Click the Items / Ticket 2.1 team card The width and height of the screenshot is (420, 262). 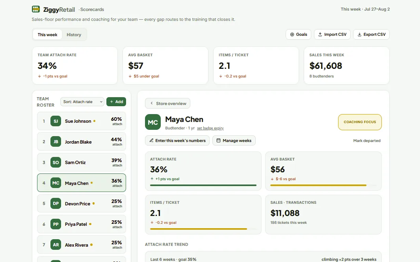click(x=256, y=65)
